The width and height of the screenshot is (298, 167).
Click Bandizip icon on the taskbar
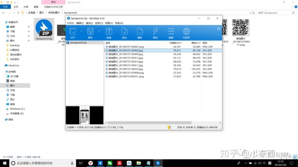(158, 163)
